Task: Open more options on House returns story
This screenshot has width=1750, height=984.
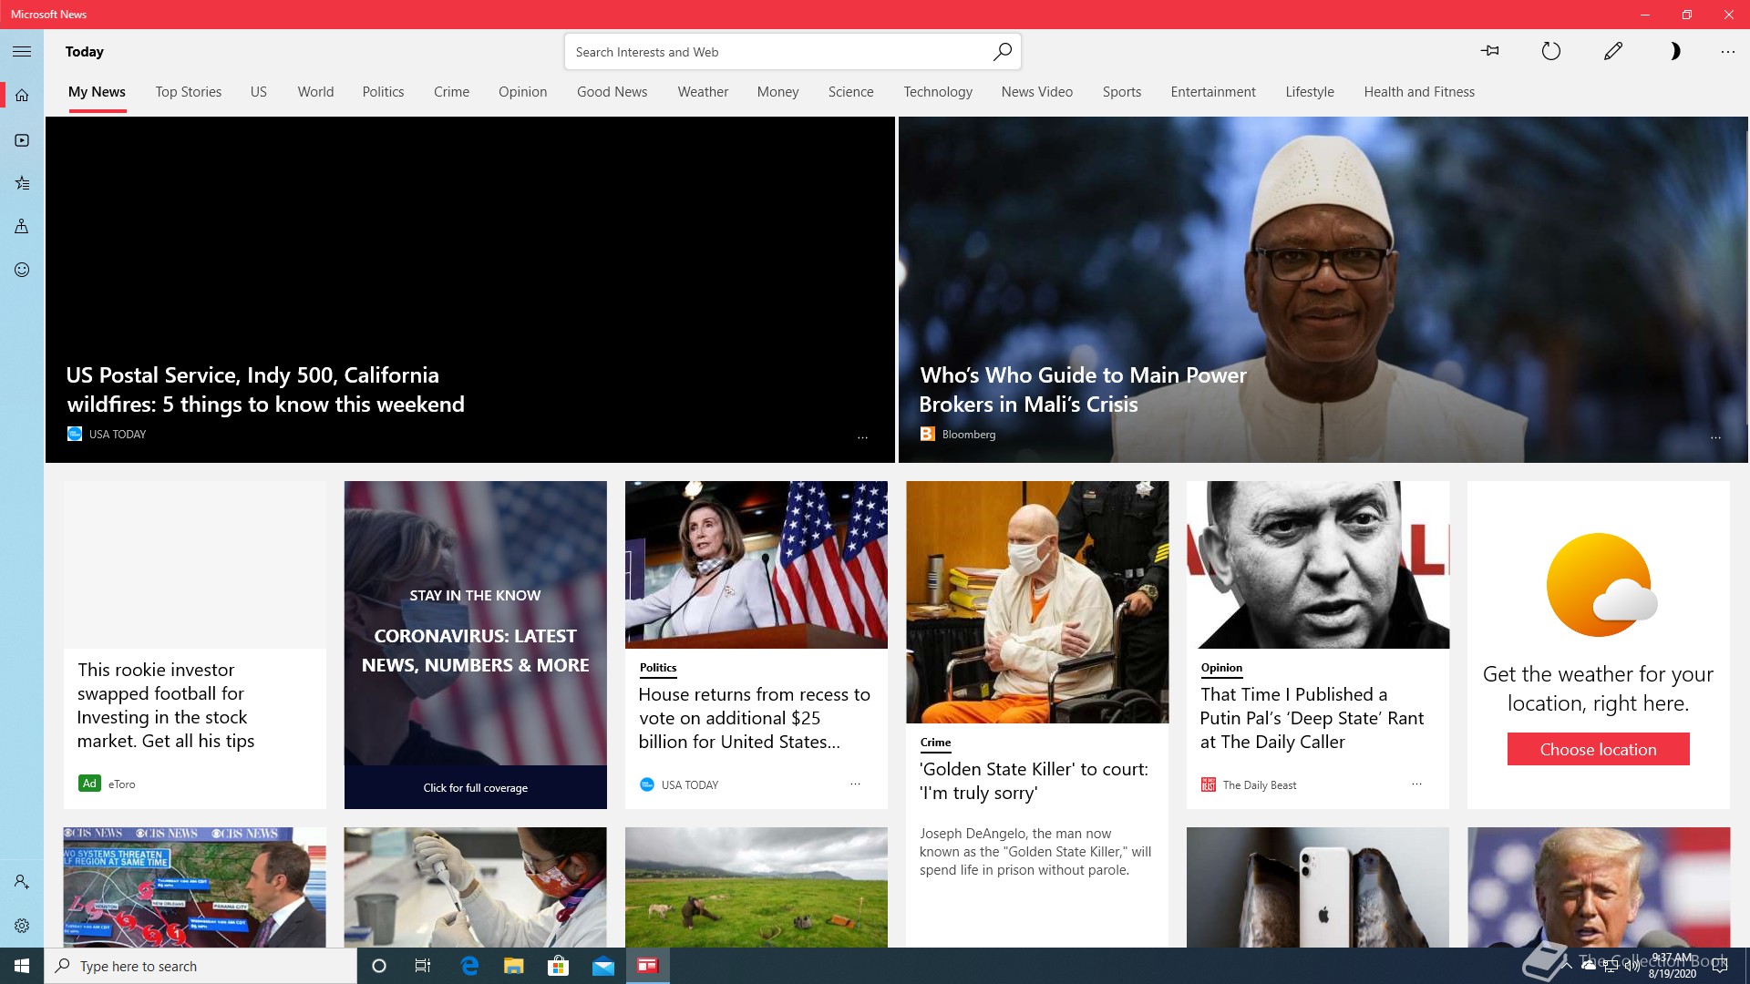Action: pos(855,784)
